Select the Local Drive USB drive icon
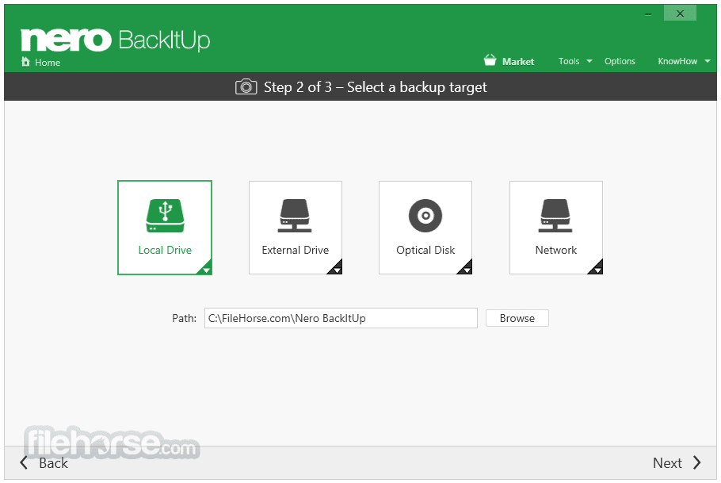This screenshot has height=483, width=721. click(165, 216)
